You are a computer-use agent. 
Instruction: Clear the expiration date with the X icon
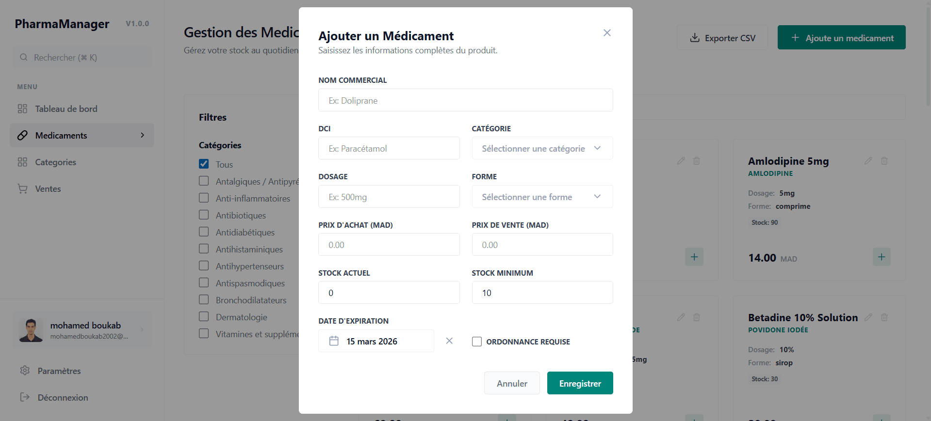(x=449, y=341)
